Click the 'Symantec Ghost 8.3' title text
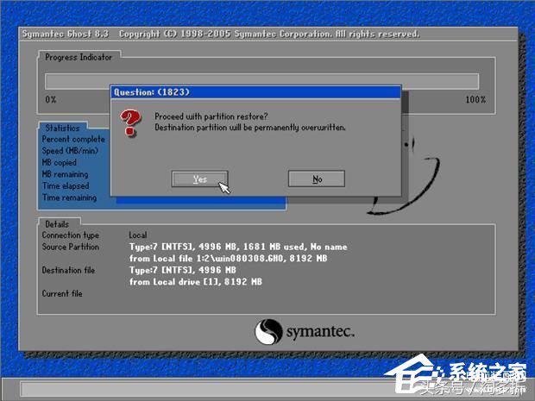Screen dimensions: 535x401 coord(66,34)
